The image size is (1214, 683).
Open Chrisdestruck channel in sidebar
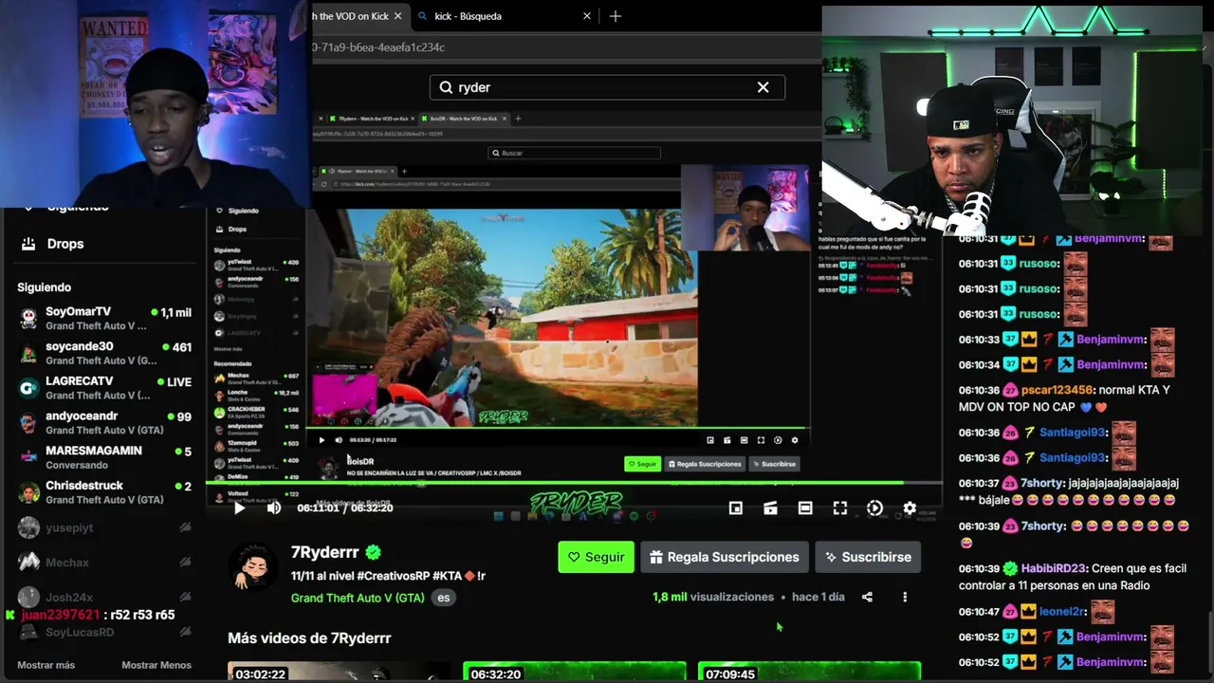(104, 492)
